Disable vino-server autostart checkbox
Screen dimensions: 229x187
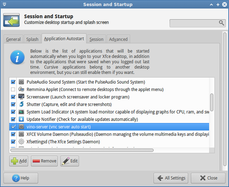click(13, 127)
